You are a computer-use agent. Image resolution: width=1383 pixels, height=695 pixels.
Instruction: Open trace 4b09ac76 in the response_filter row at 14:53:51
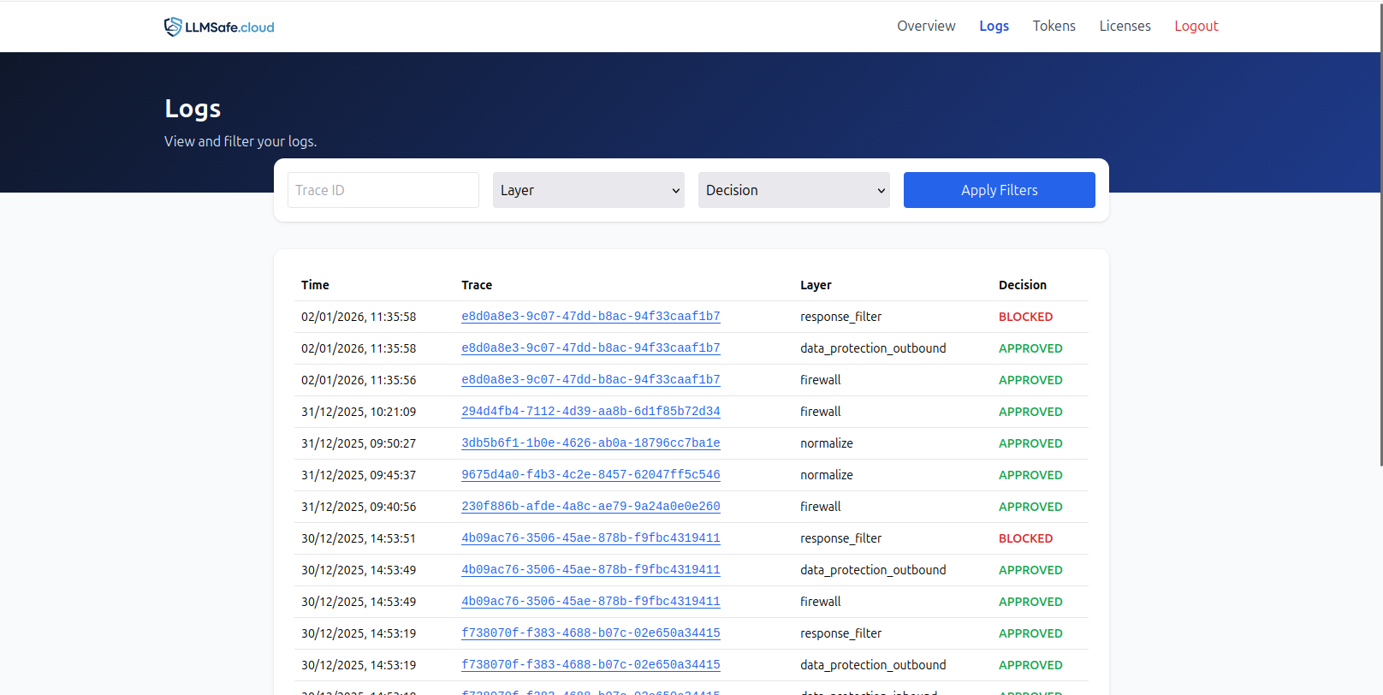tap(591, 538)
